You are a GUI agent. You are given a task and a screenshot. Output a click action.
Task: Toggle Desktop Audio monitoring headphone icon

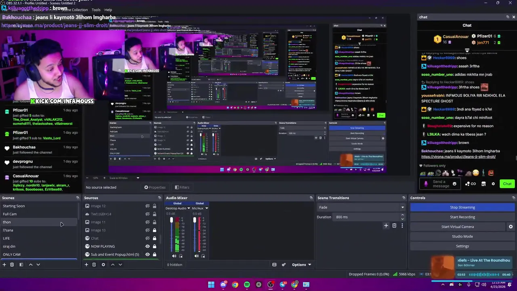pyautogui.click(x=181, y=256)
